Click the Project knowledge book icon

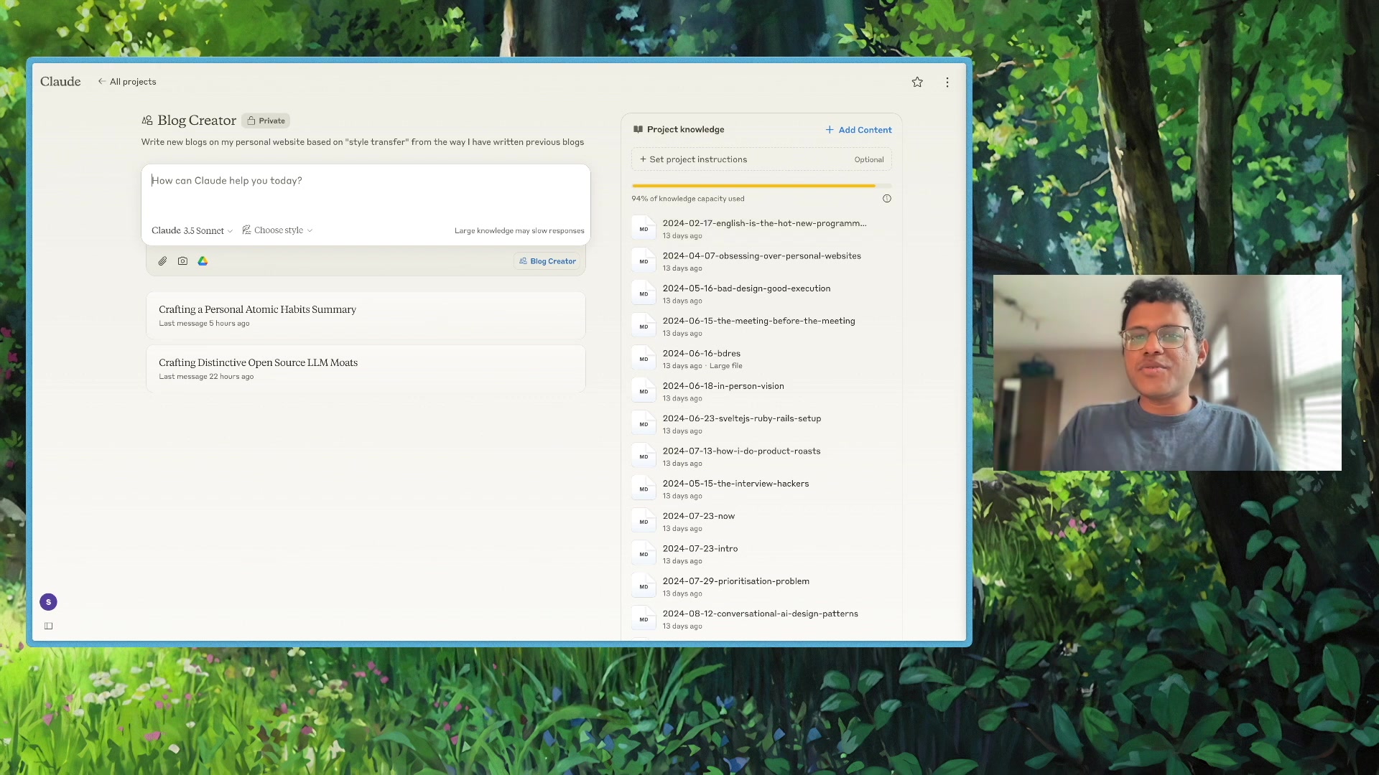click(638, 130)
